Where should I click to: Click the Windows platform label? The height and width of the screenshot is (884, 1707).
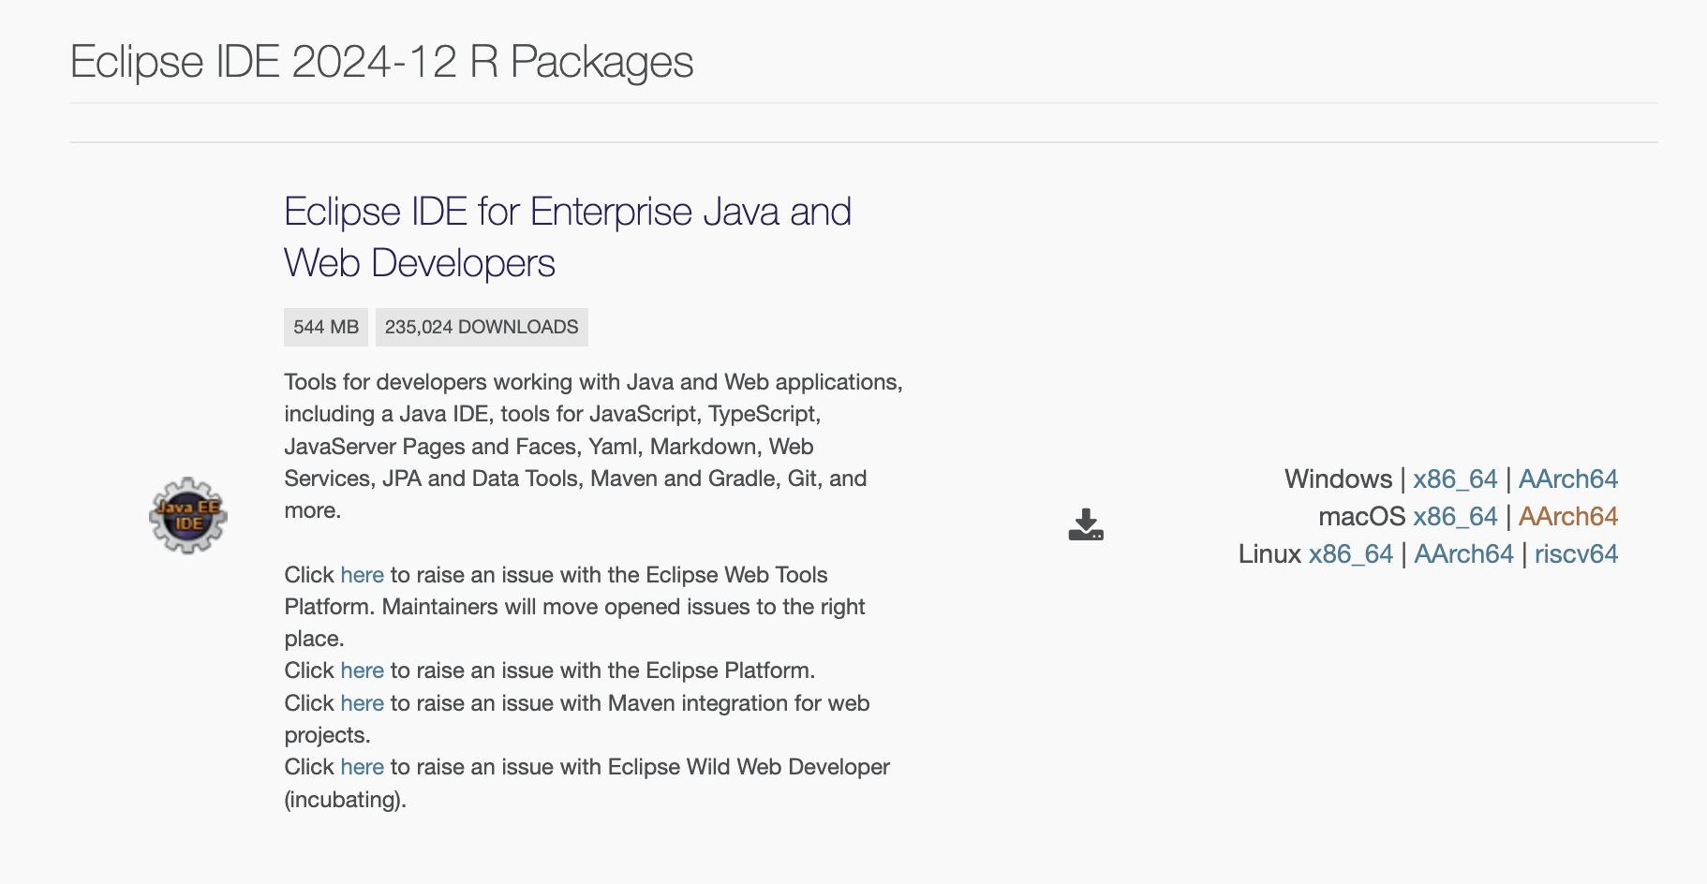tap(1338, 479)
